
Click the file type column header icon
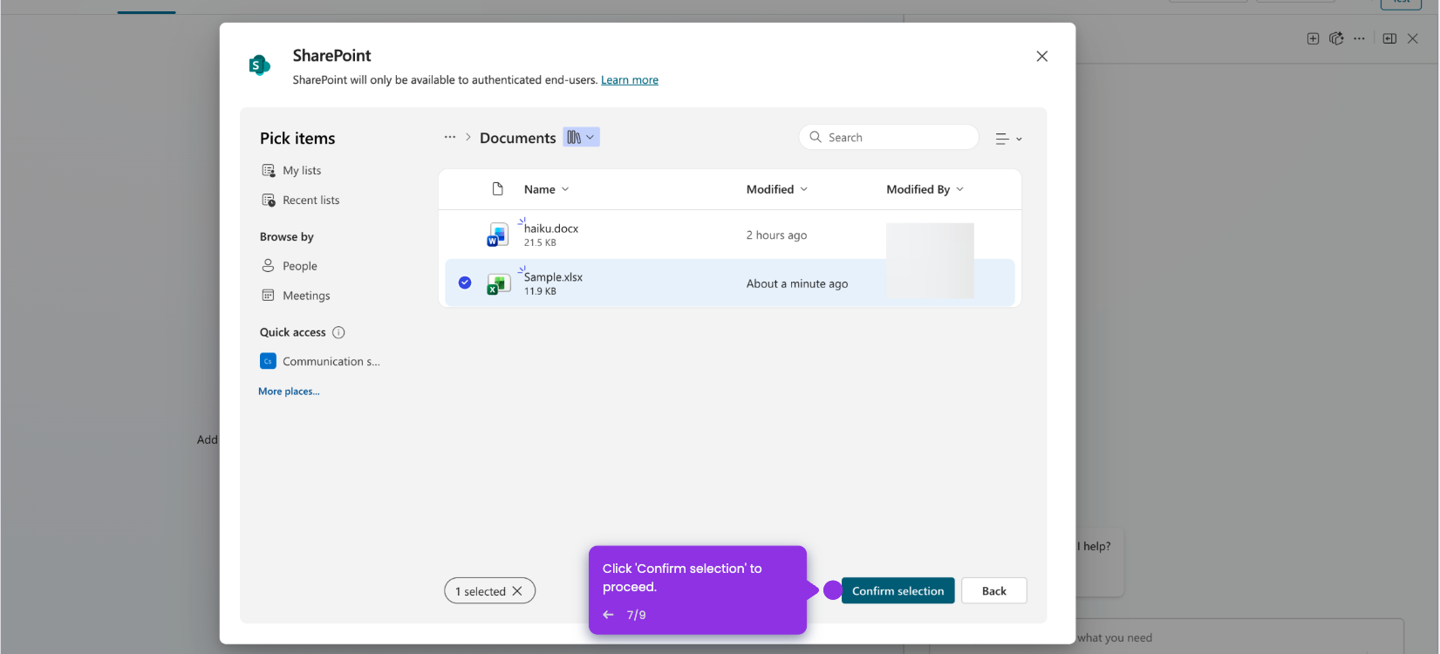click(498, 189)
